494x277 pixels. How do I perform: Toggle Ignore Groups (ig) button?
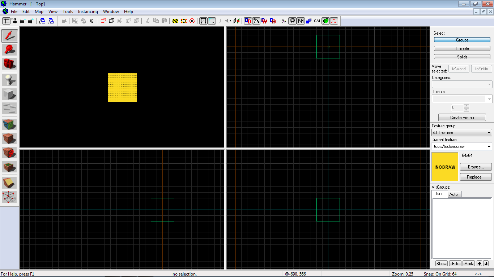pyautogui.click(x=92, y=21)
